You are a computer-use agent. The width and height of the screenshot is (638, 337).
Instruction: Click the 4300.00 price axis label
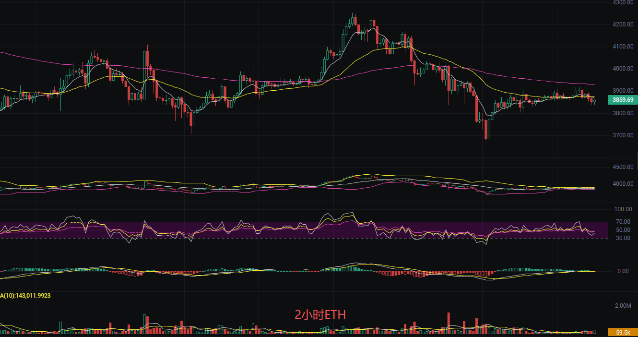[623, 2]
